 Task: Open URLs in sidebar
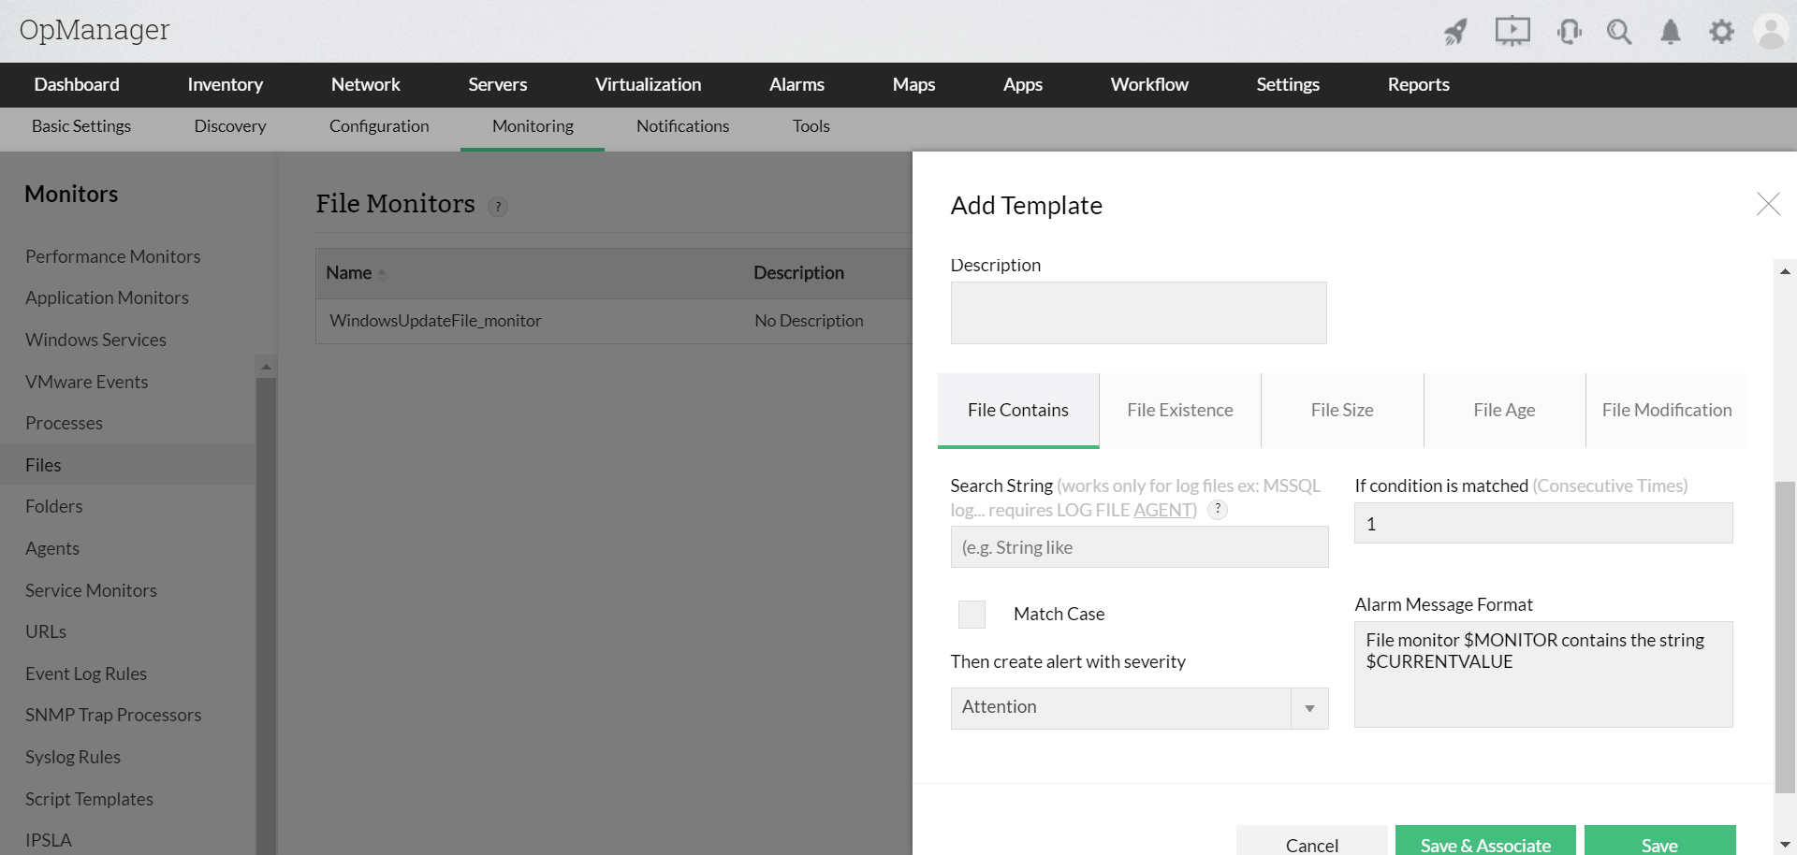click(45, 631)
